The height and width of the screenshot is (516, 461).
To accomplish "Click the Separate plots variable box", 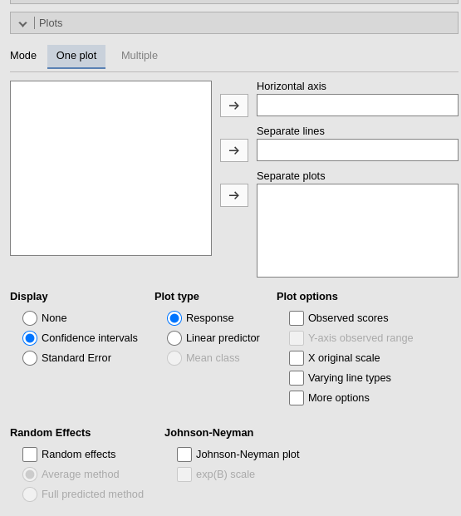I will (x=357, y=230).
